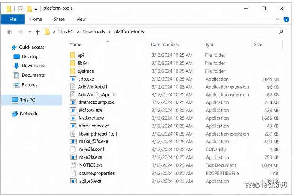Select the fastboot.exe file icon
294x195 pixels.
coord(73,118)
